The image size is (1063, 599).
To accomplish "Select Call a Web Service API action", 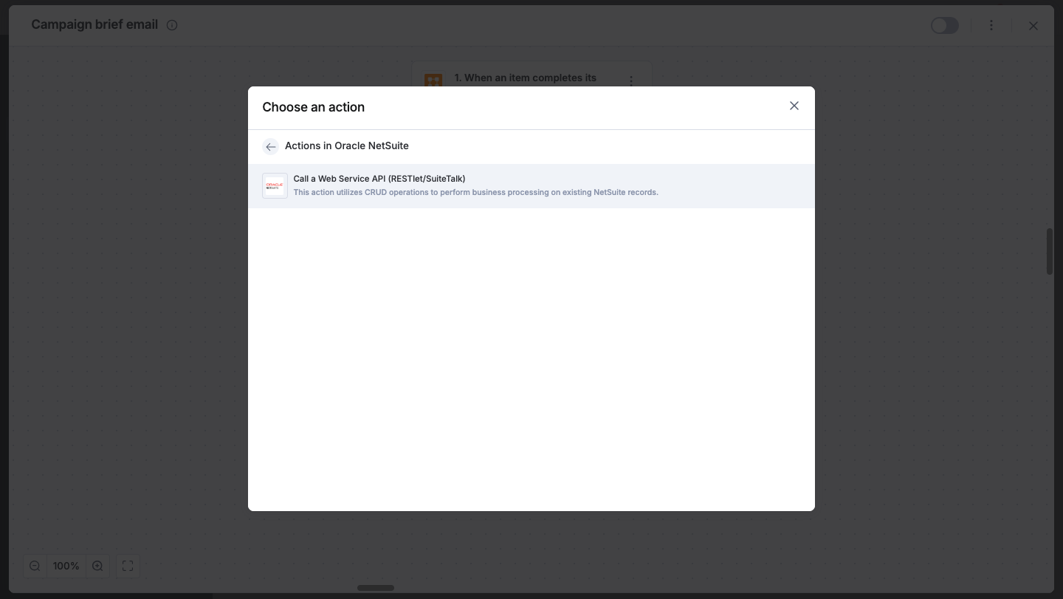I will click(x=531, y=185).
